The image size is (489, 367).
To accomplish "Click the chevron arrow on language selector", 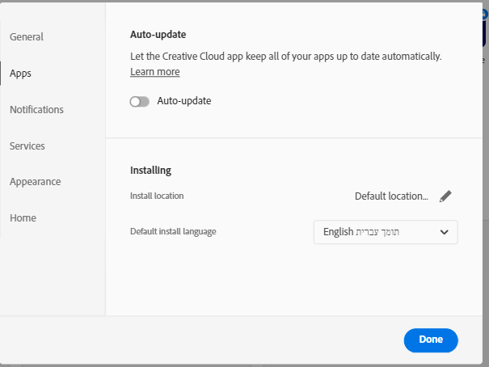I will click(444, 232).
